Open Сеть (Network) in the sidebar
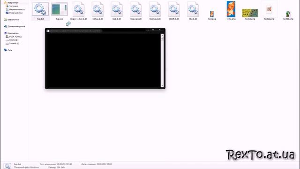 pyautogui.click(x=8, y=50)
